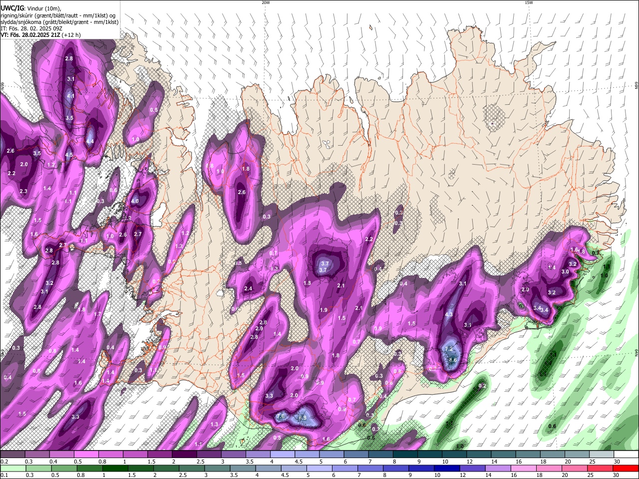
Task: Click the top legend swatch between 0.5 and 0.8
Action: (86, 455)
